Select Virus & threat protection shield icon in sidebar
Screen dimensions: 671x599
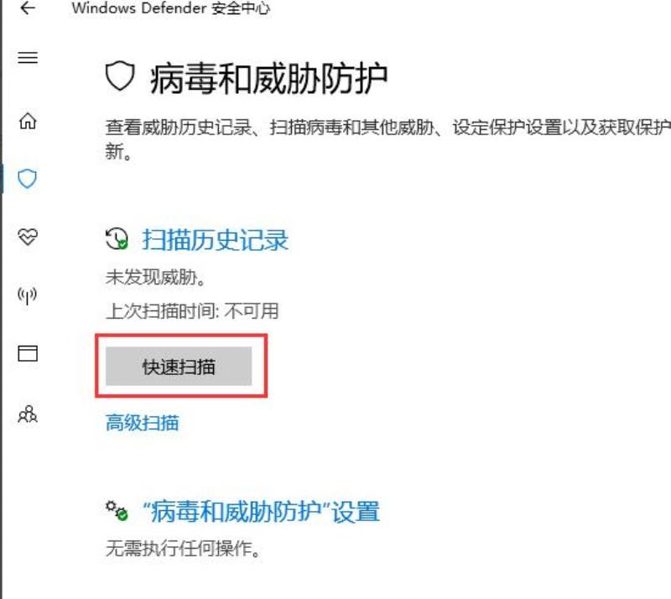(x=27, y=179)
